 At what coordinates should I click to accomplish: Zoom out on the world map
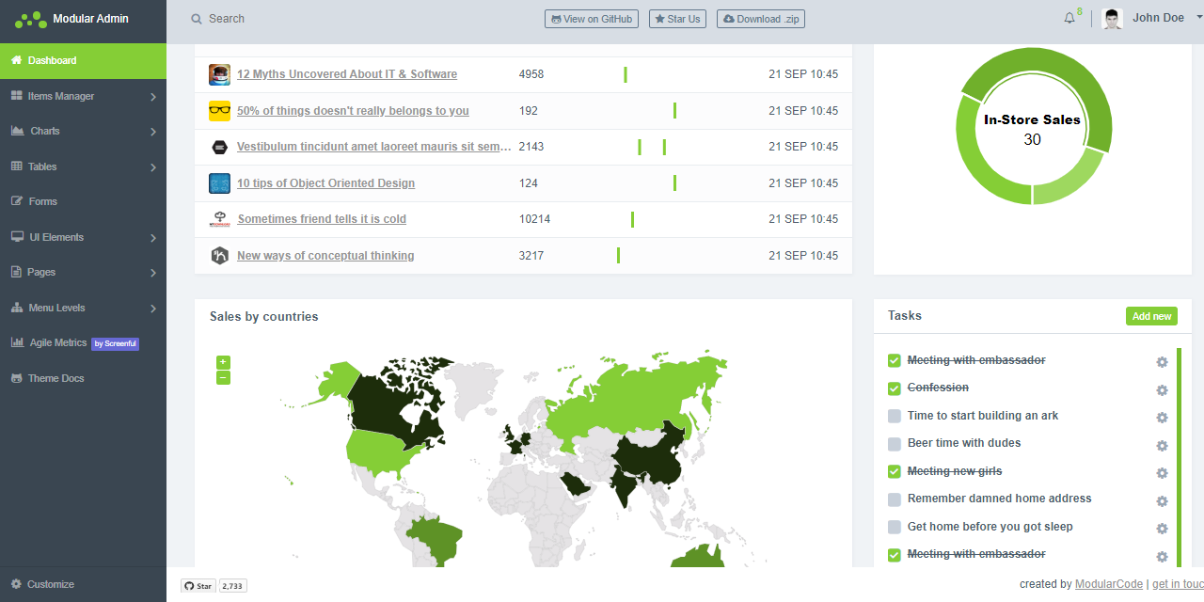coord(223,378)
